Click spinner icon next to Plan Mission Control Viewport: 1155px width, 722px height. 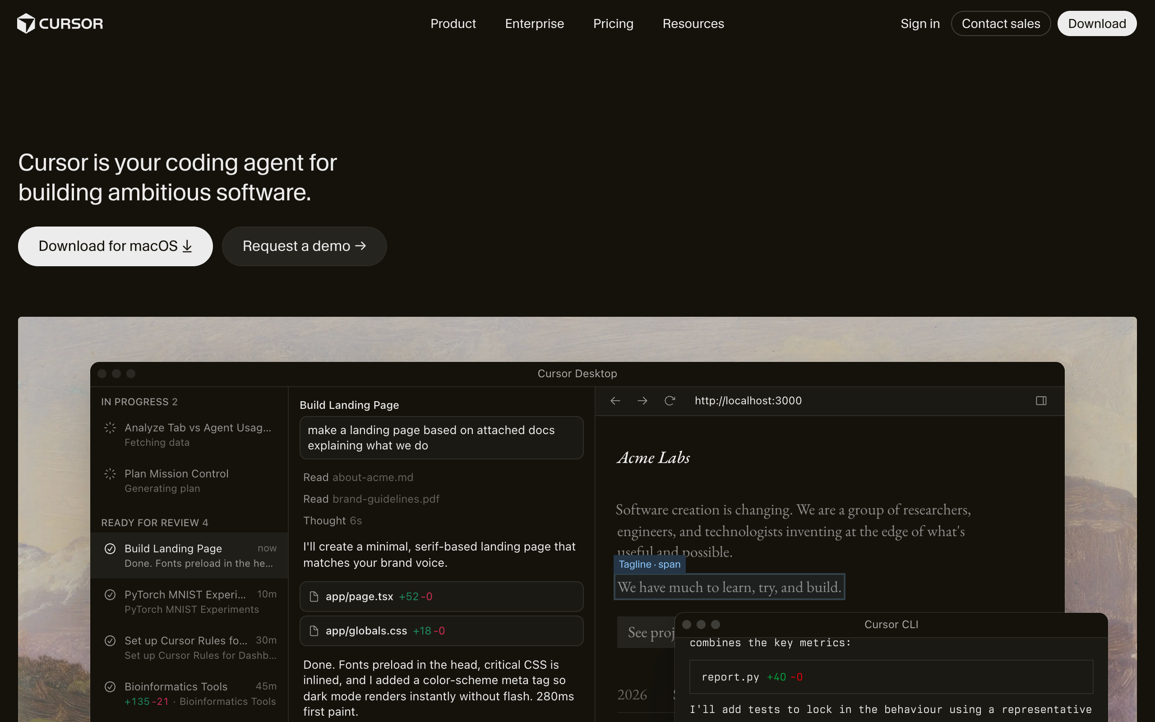(x=110, y=474)
